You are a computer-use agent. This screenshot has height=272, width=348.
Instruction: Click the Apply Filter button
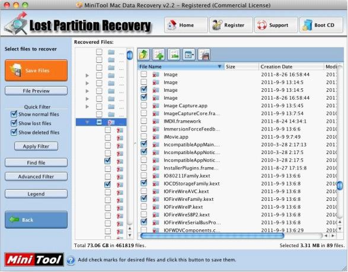coord(36,146)
